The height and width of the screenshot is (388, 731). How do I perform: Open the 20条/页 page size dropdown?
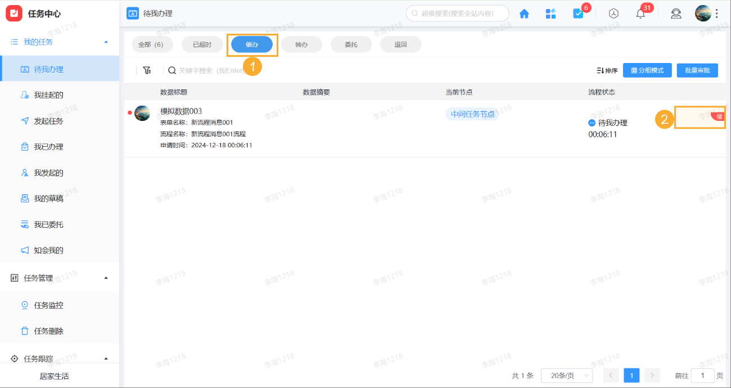pos(566,375)
